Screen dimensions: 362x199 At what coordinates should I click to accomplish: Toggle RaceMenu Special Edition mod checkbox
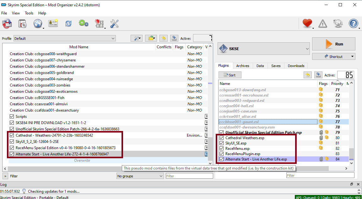click(x=12, y=148)
